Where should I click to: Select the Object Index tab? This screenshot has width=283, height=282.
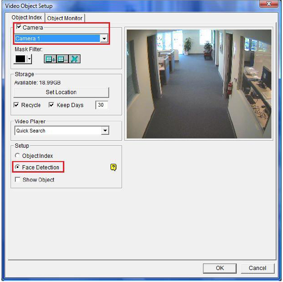coord(27,17)
